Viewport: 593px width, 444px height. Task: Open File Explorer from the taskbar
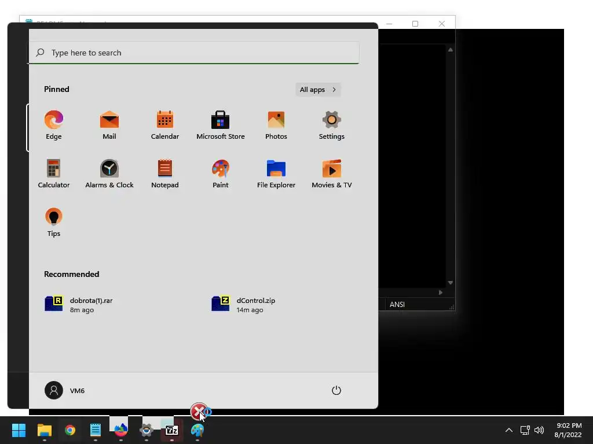(x=44, y=430)
